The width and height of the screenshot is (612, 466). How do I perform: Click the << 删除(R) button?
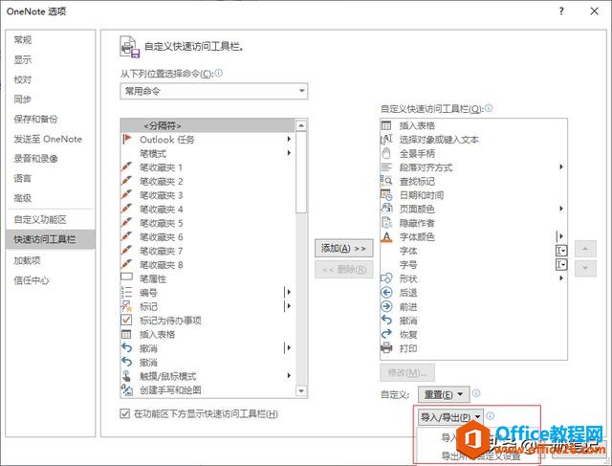344,269
